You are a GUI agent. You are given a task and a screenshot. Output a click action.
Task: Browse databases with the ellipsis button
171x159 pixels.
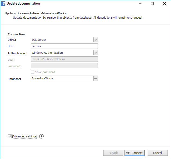[x=95, y=78]
